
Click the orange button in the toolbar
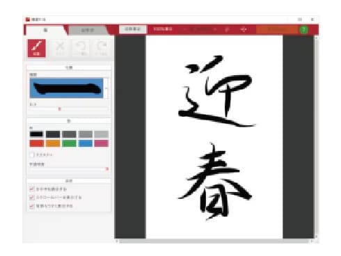(x=277, y=30)
